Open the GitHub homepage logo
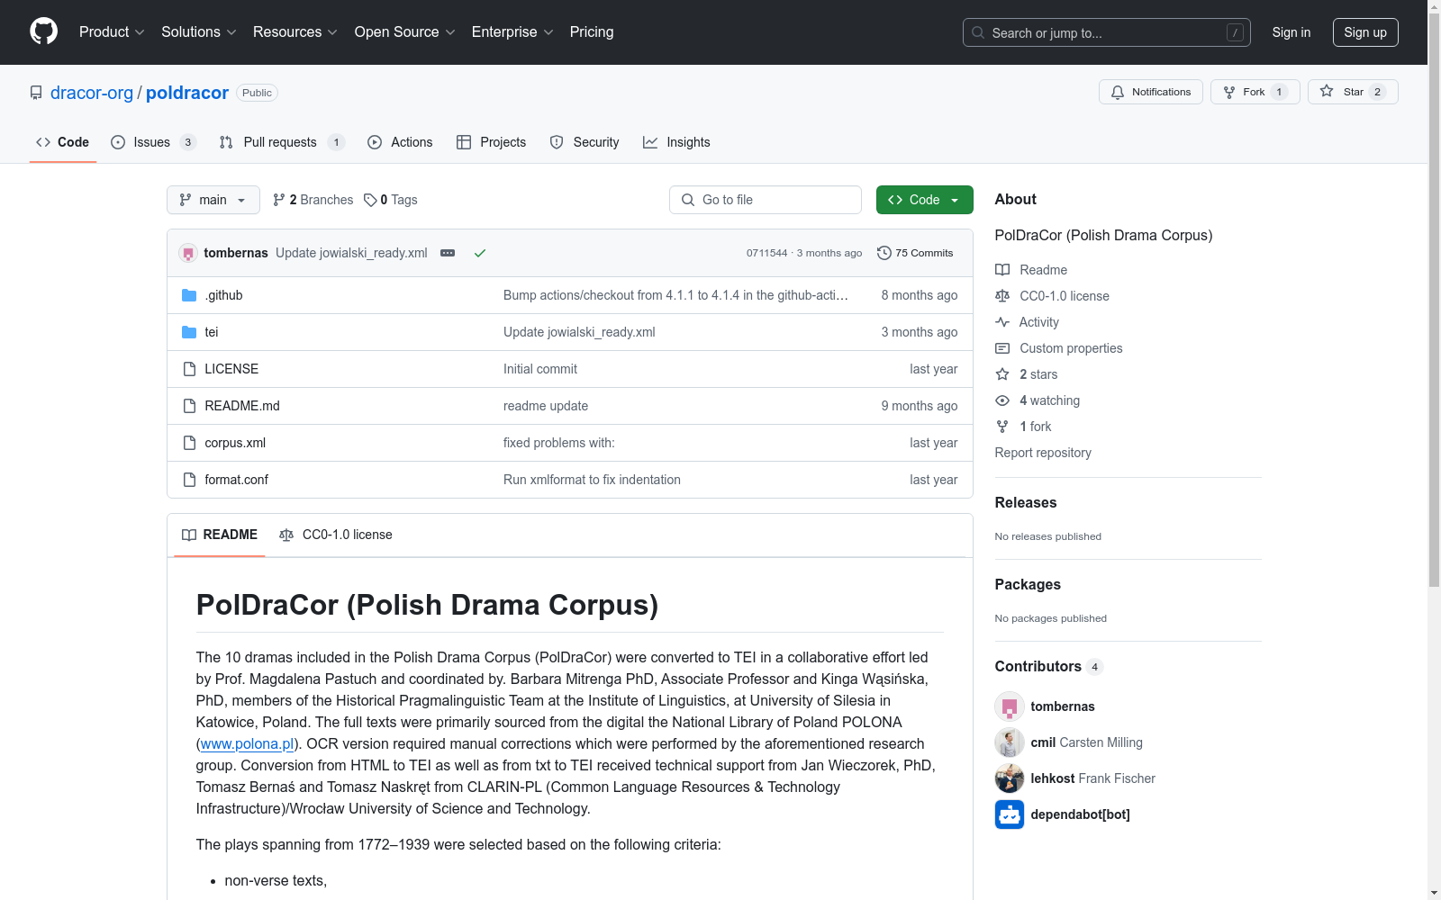 43,31
